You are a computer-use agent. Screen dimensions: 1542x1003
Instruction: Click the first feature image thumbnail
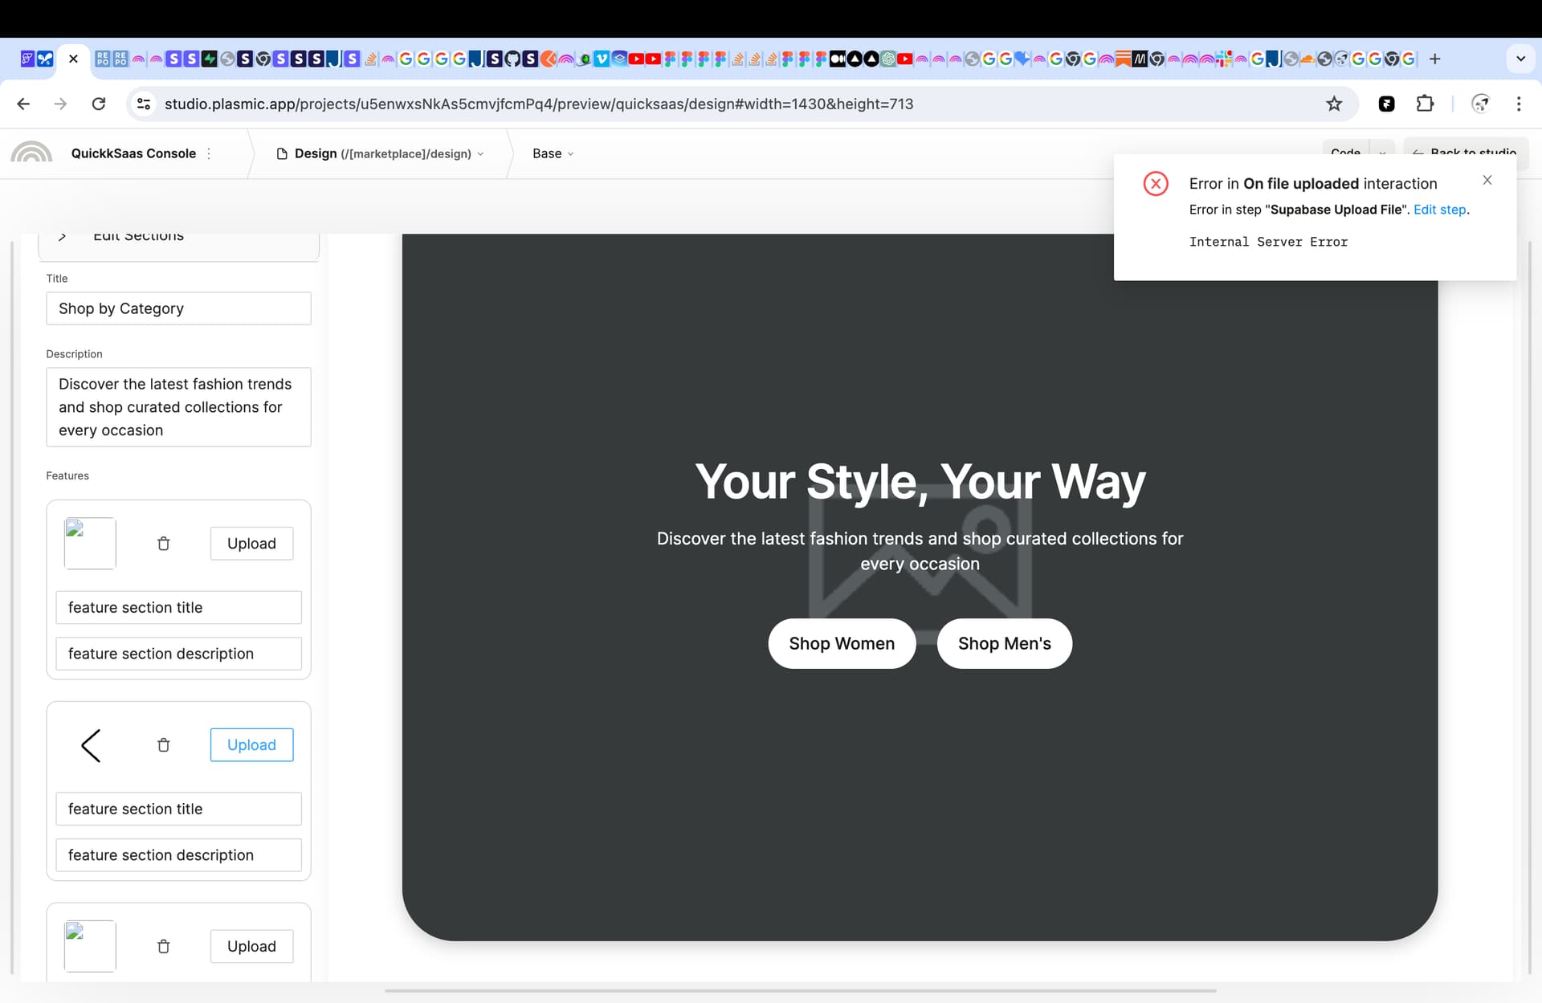click(x=90, y=544)
